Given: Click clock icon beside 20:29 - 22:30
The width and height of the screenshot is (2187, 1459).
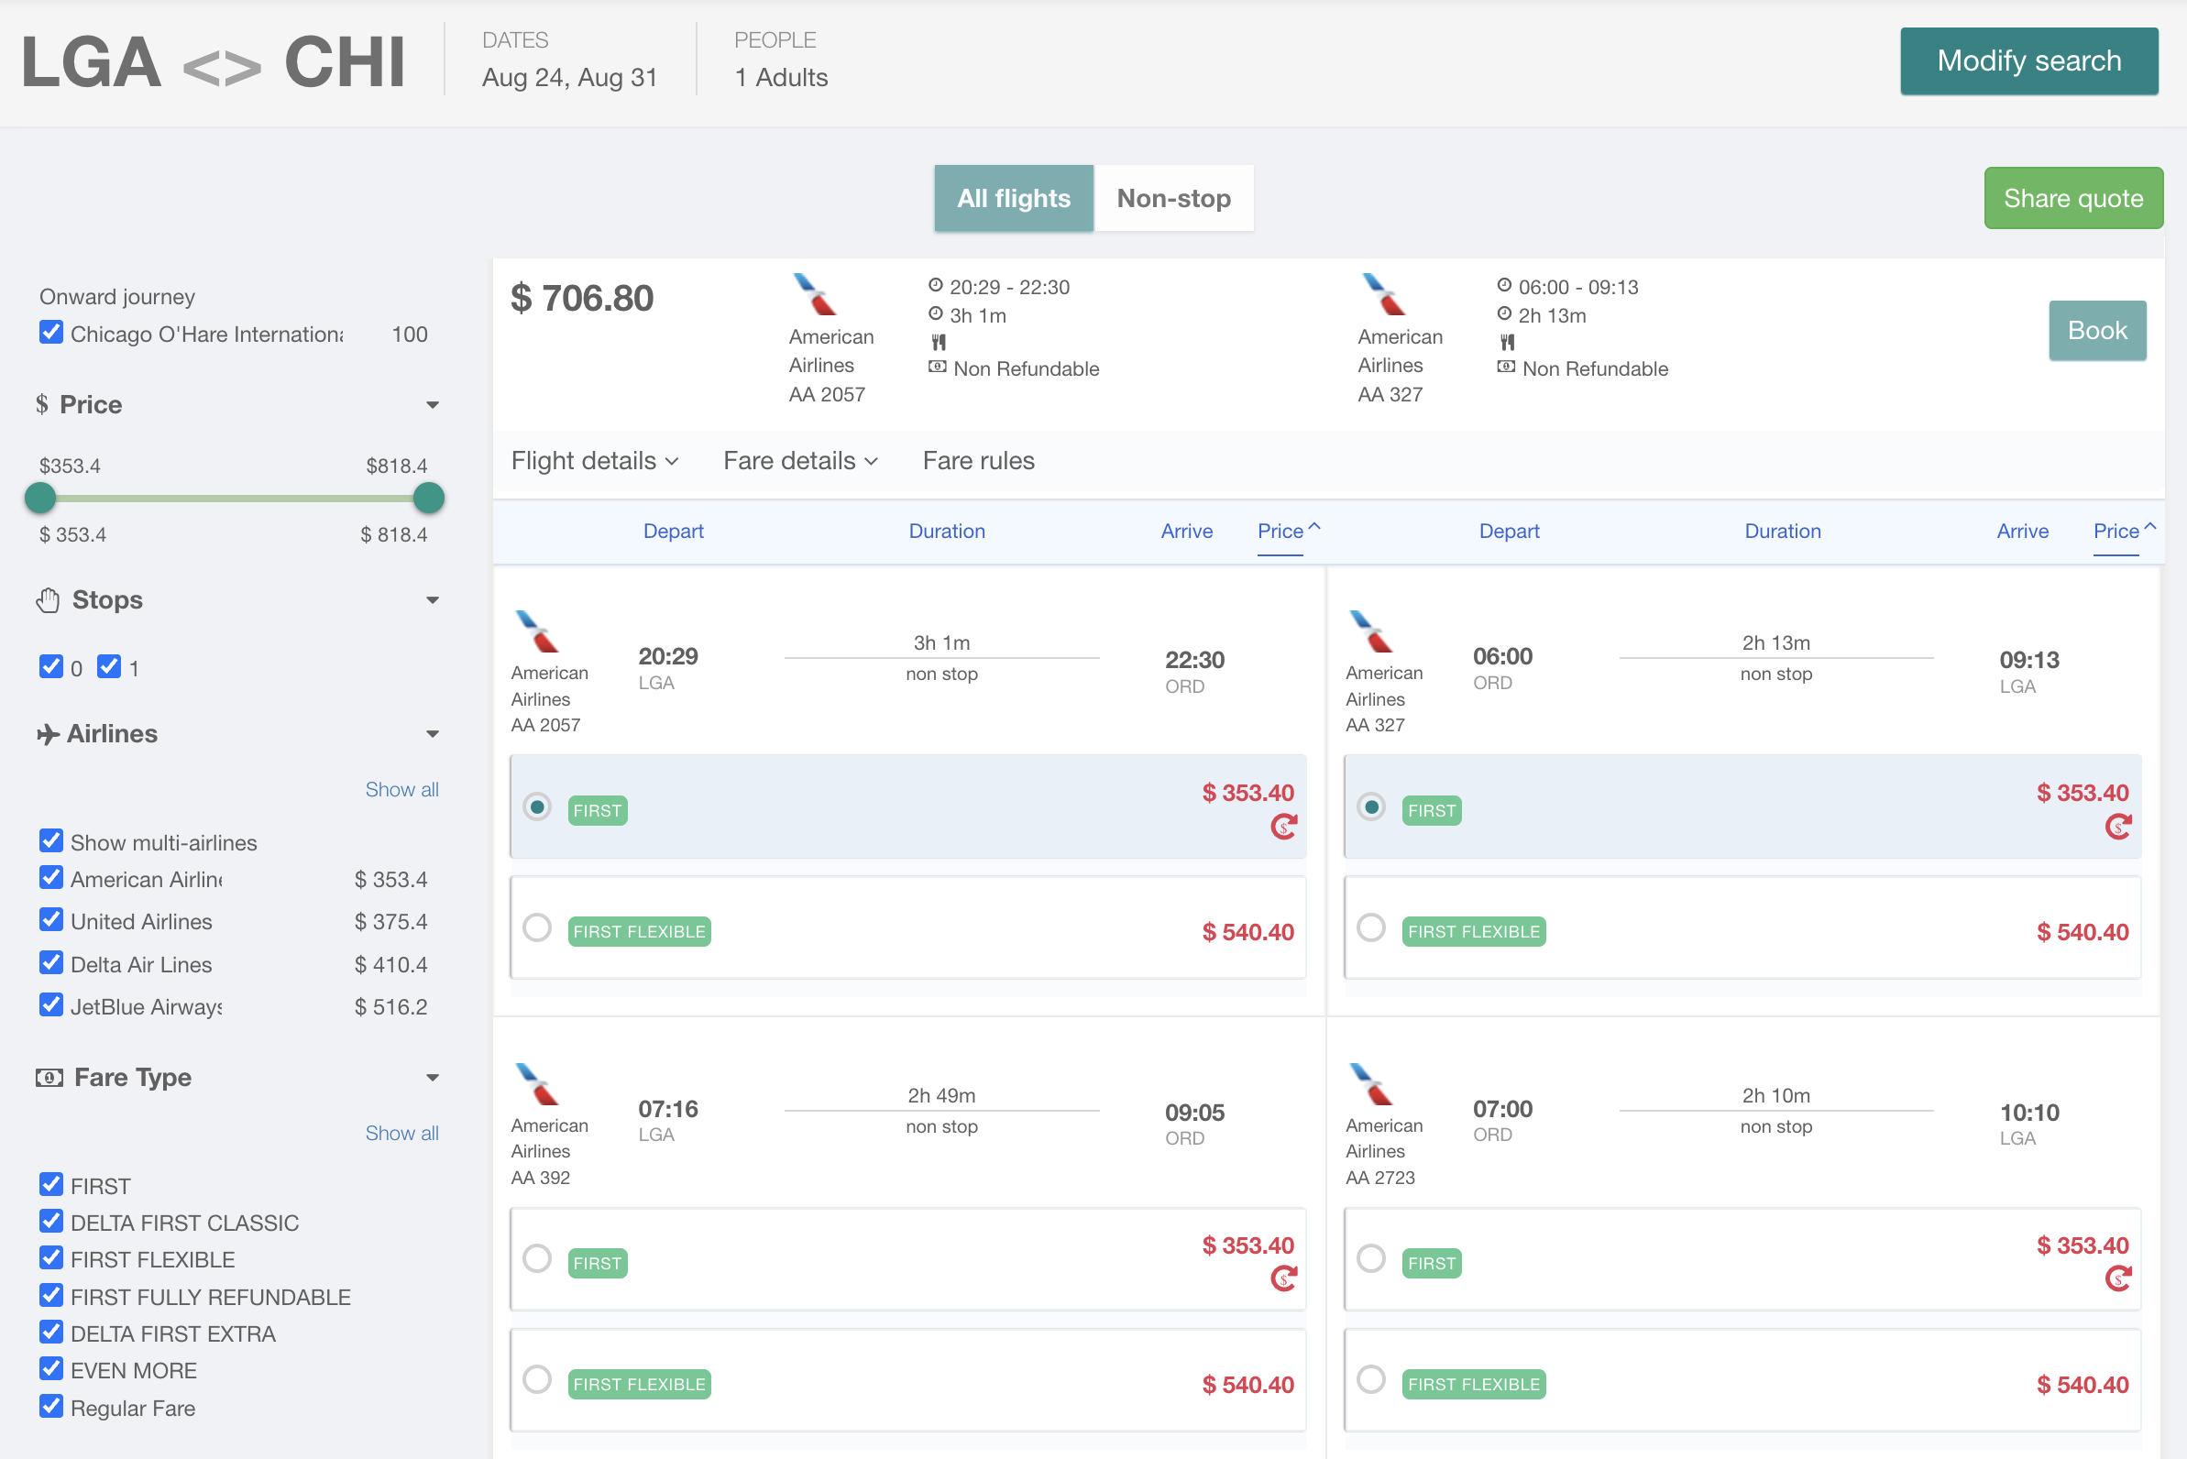Looking at the screenshot, I should pyautogui.click(x=935, y=285).
